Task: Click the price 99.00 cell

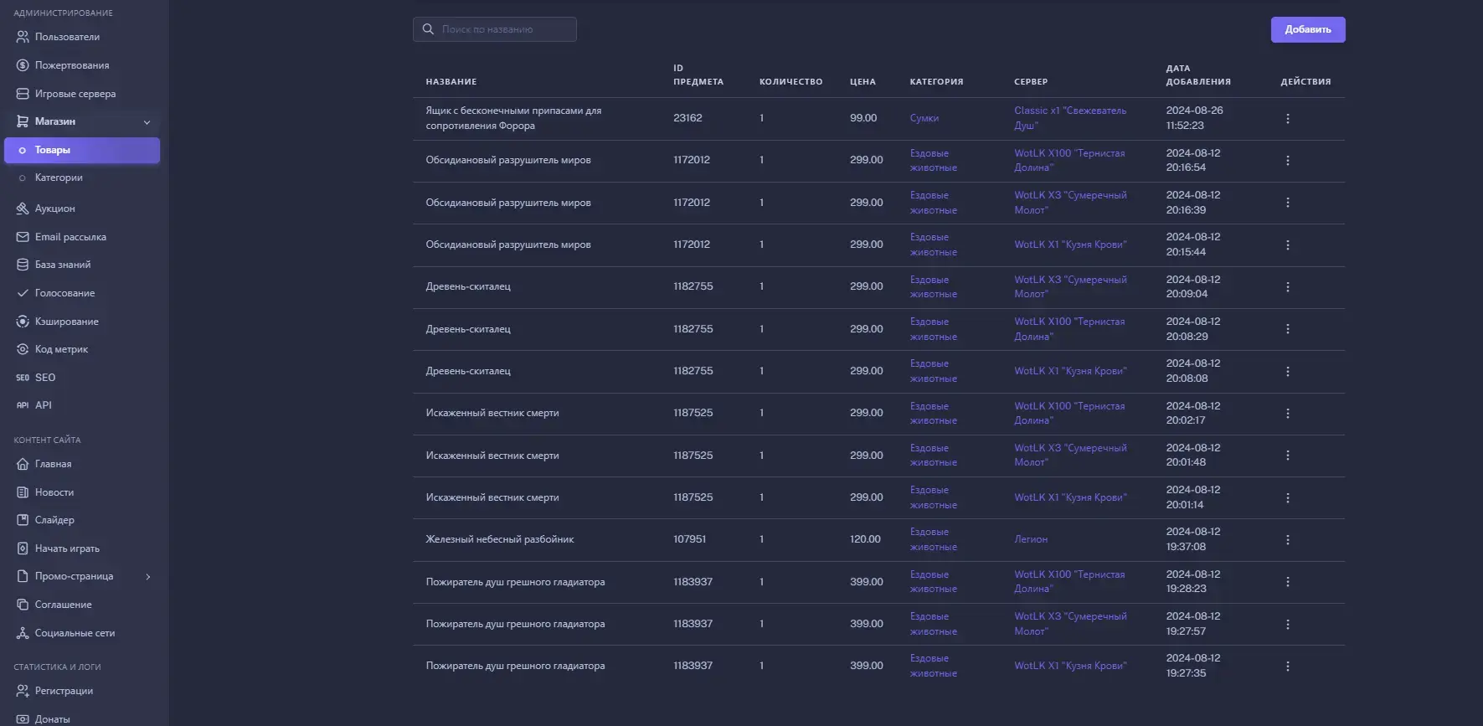Action: pyautogui.click(x=863, y=118)
